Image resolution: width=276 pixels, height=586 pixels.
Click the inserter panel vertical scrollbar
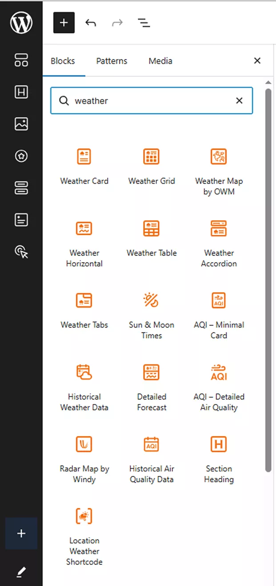268,280
